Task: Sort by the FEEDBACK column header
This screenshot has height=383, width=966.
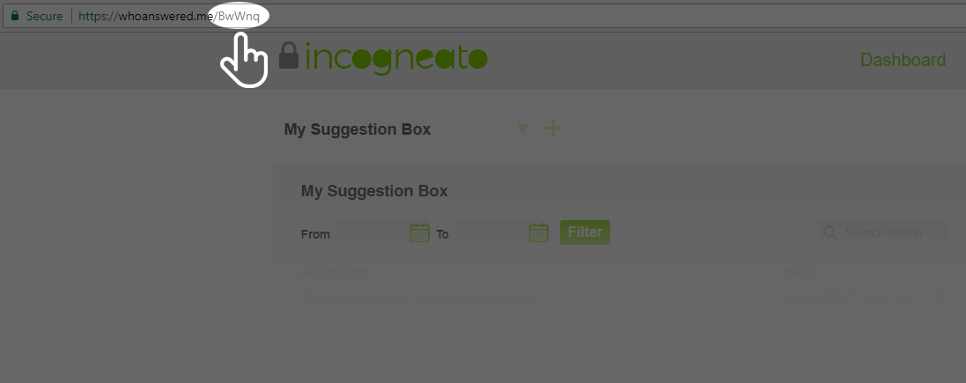Action: (x=335, y=273)
